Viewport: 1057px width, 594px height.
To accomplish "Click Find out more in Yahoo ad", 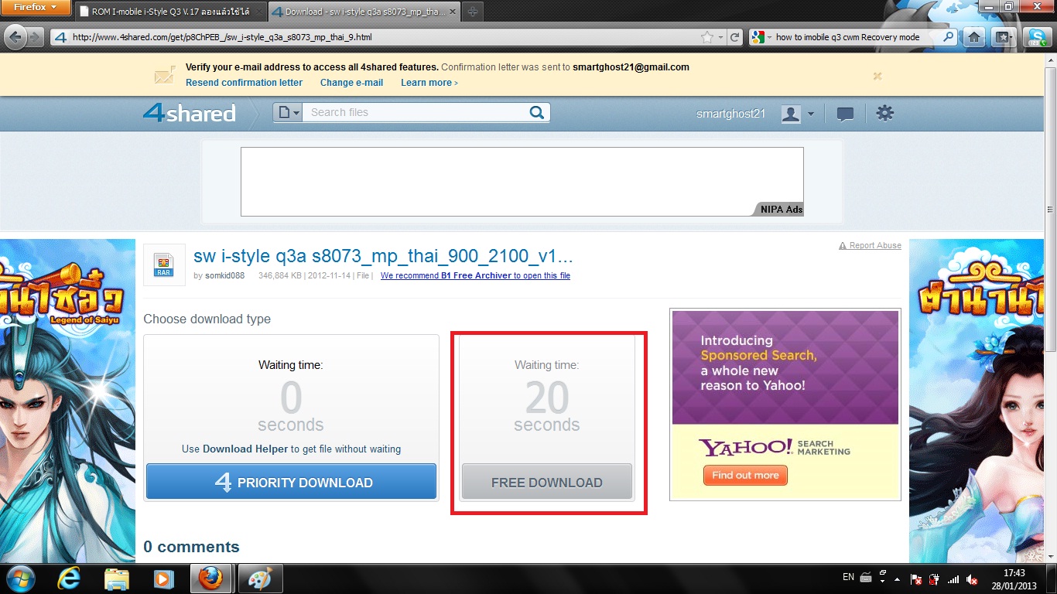I will (745, 476).
